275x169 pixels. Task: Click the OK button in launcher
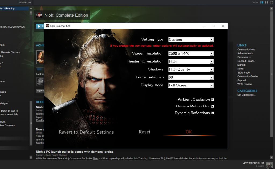[x=189, y=132]
